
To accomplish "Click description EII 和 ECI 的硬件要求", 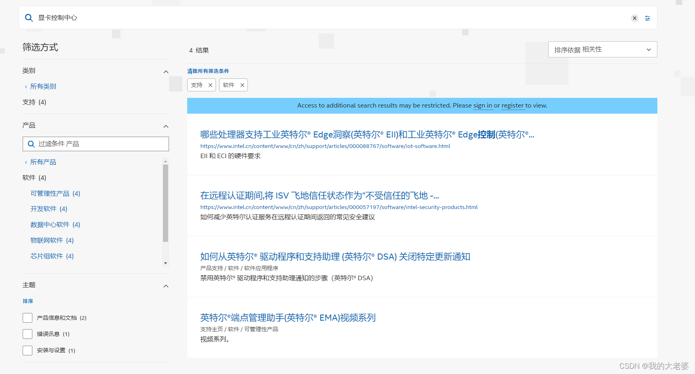I will point(230,156).
